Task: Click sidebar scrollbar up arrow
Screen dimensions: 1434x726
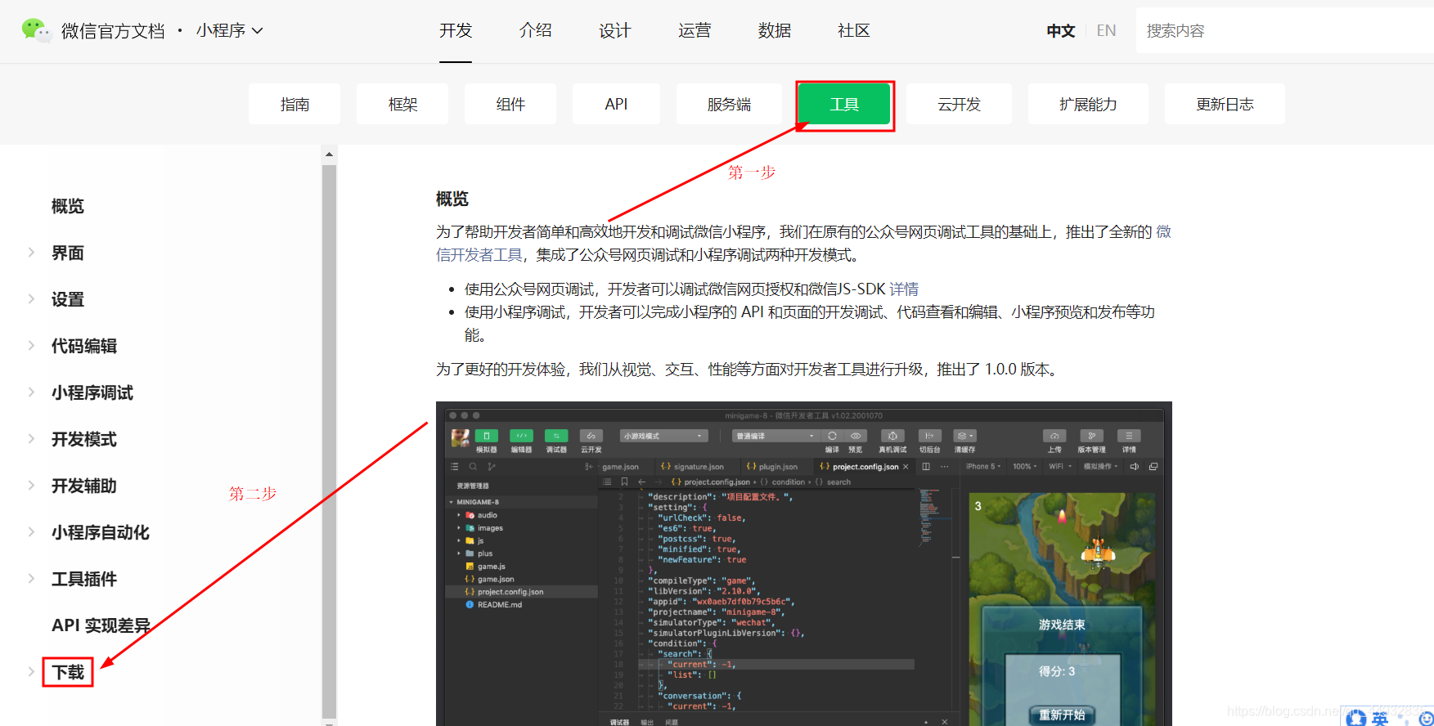Action: pyautogui.click(x=329, y=154)
